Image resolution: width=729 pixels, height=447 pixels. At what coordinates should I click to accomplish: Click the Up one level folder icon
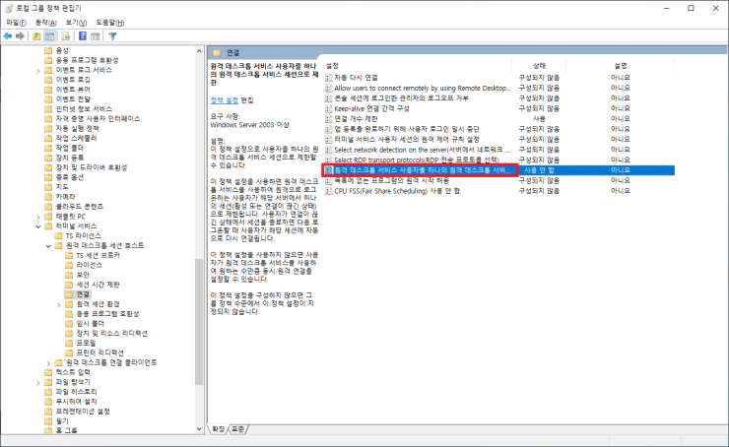[x=37, y=36]
